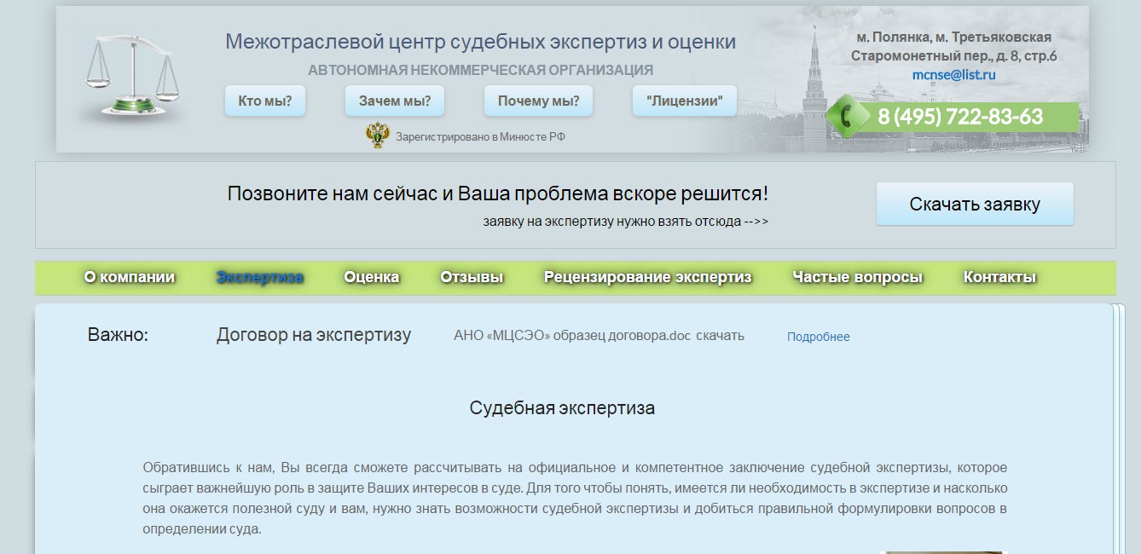Viewport: 1141px width, 554px height.
Task: Follow the 'Подробнее' link
Action: point(819,337)
